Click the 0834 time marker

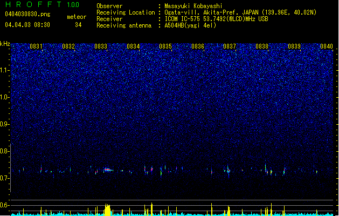(x=133, y=46)
